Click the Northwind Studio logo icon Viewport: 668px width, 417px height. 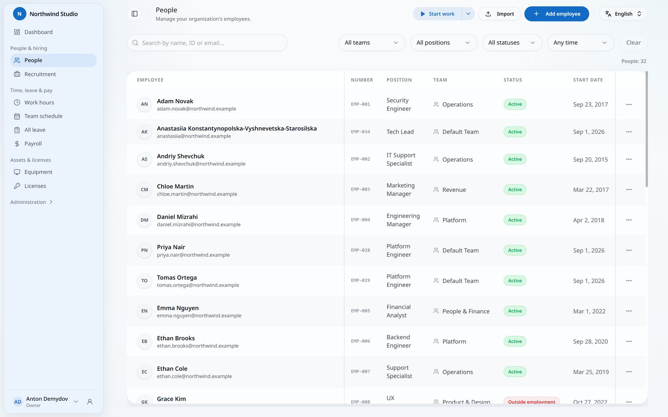click(19, 14)
